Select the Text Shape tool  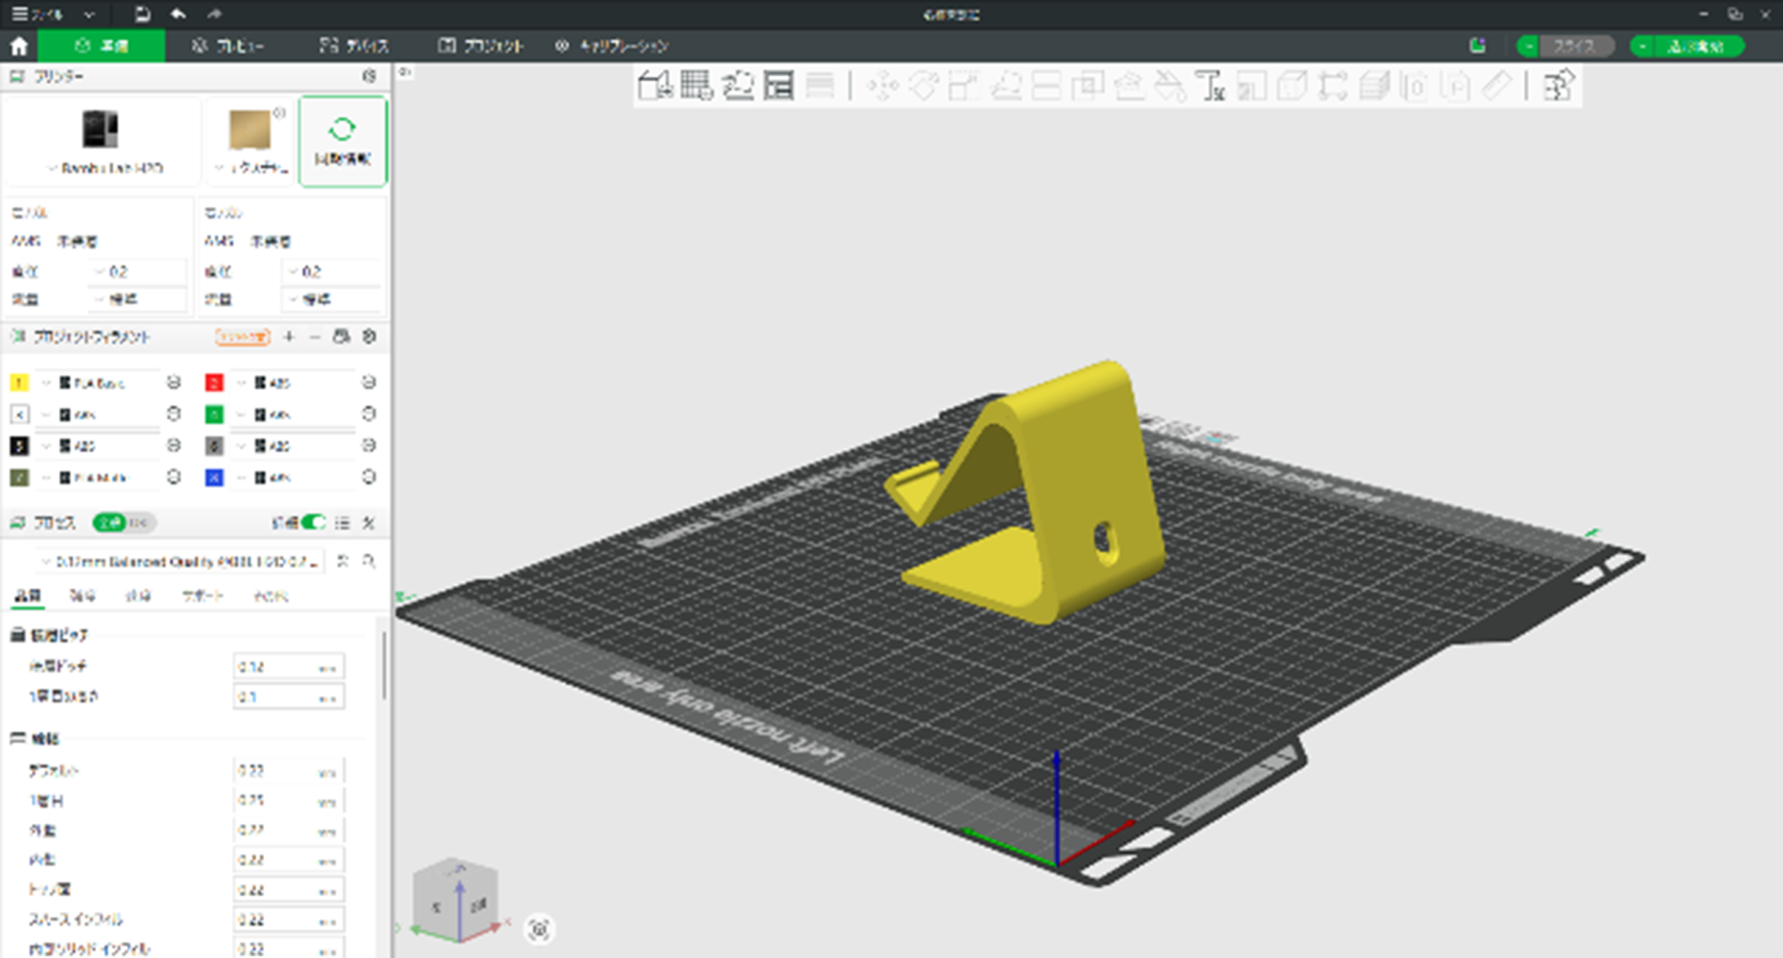(1210, 87)
